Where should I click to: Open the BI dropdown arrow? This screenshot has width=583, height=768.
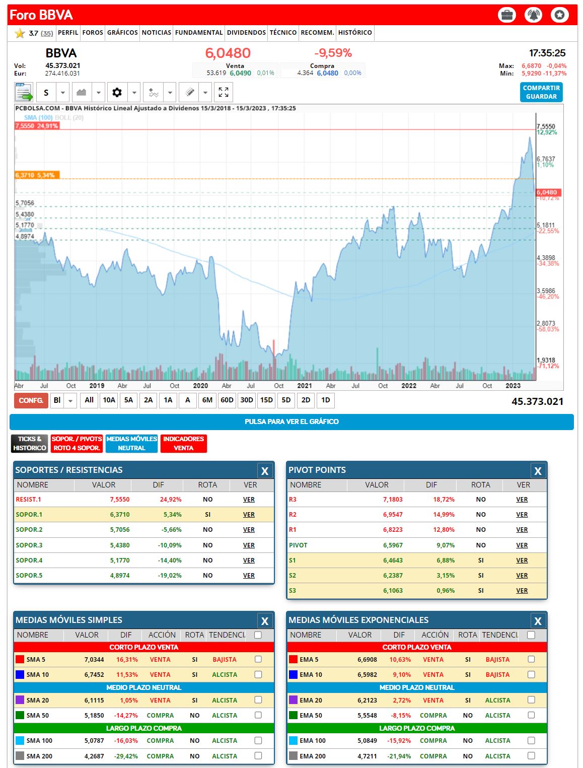click(70, 400)
